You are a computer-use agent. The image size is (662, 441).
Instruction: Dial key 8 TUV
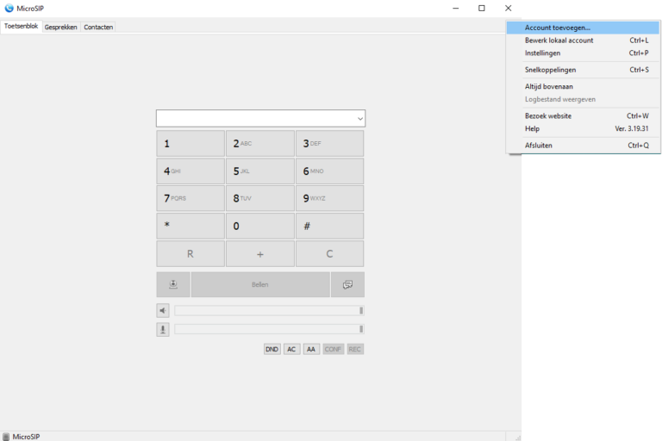point(260,198)
